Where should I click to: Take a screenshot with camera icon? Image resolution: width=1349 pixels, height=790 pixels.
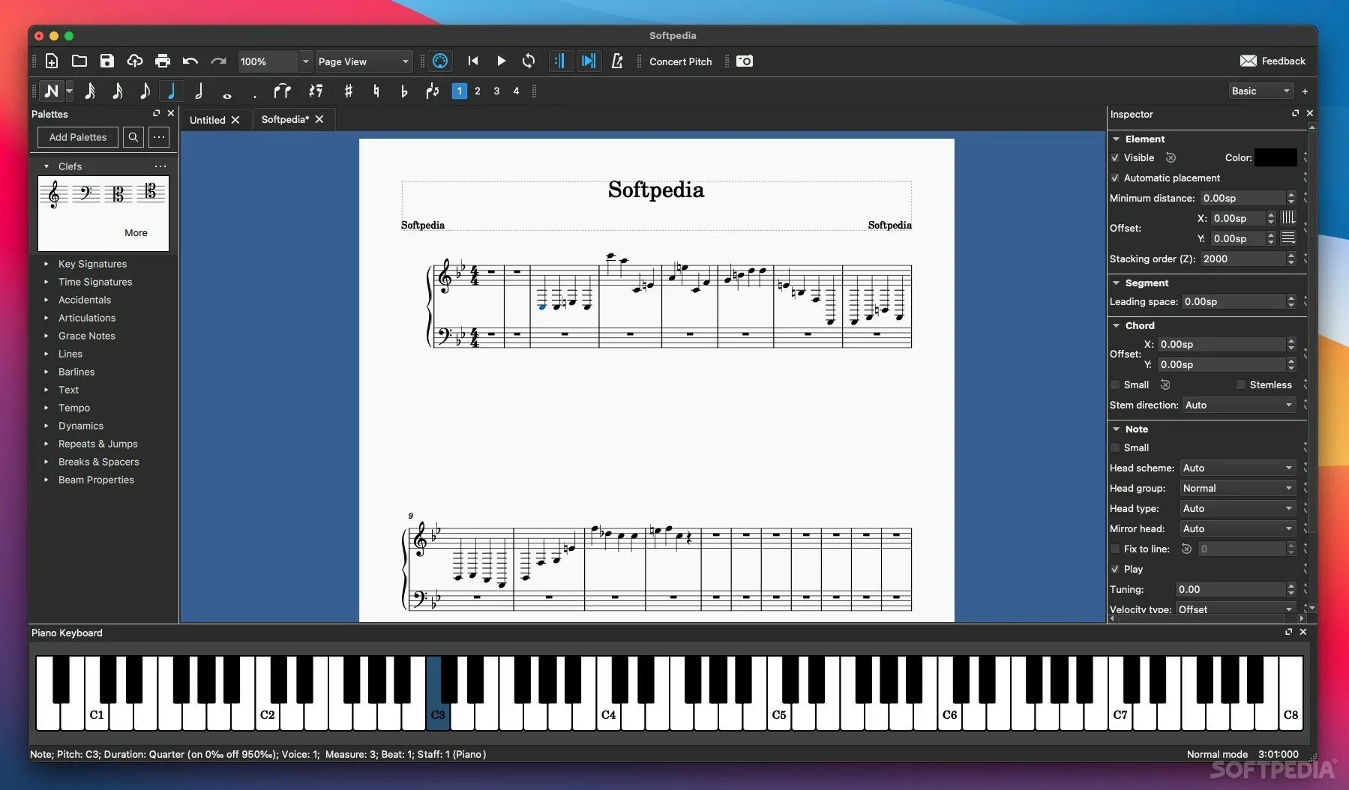pyautogui.click(x=745, y=61)
